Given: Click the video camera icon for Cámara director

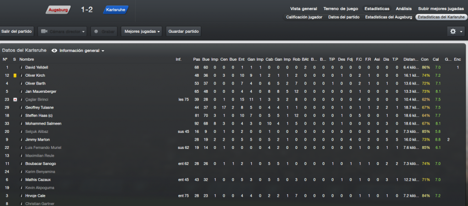Looking at the screenshot, I should tap(44, 32).
